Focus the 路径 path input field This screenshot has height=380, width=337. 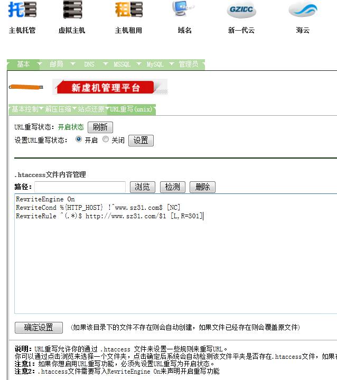[x=80, y=187]
